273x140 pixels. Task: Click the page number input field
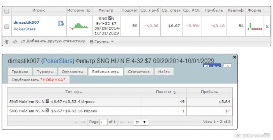103,122
